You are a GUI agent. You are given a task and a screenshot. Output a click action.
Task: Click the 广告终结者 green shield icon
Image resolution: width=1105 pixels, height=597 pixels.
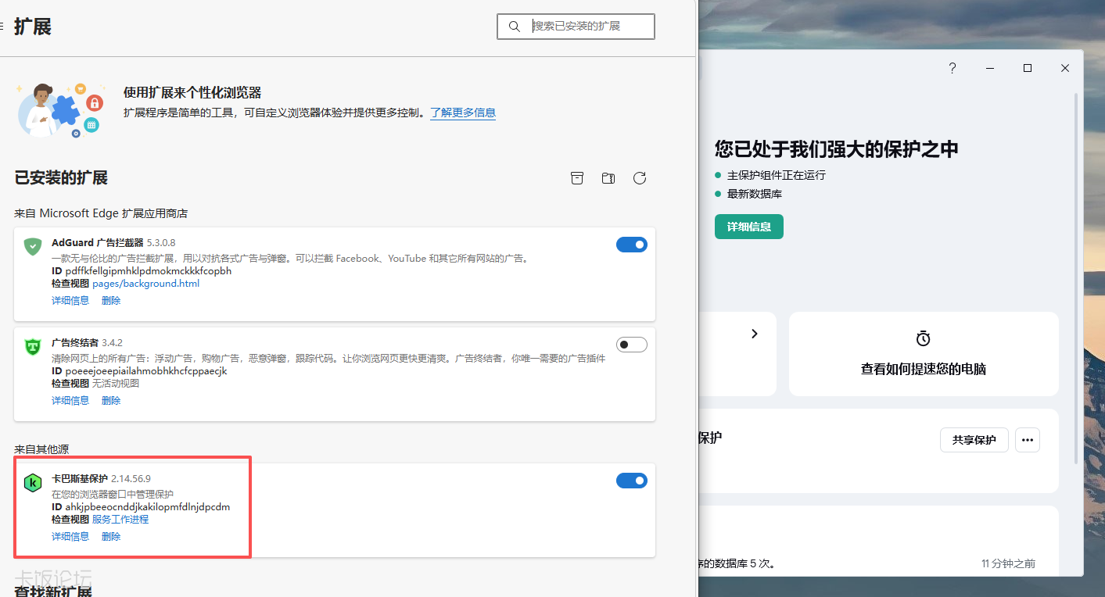pos(32,345)
